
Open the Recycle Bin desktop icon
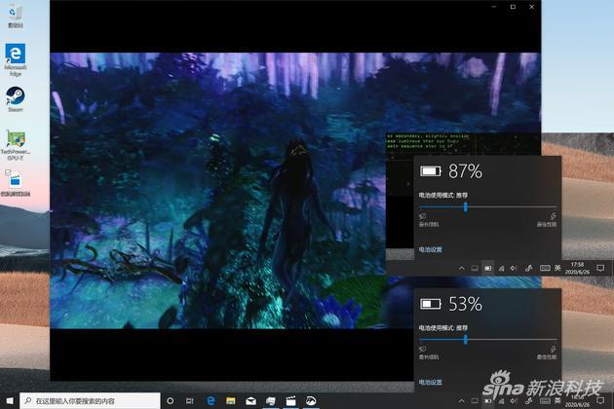pos(15,15)
